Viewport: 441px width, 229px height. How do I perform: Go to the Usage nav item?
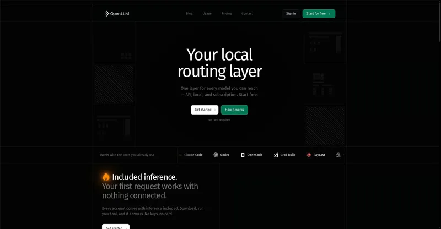(207, 14)
